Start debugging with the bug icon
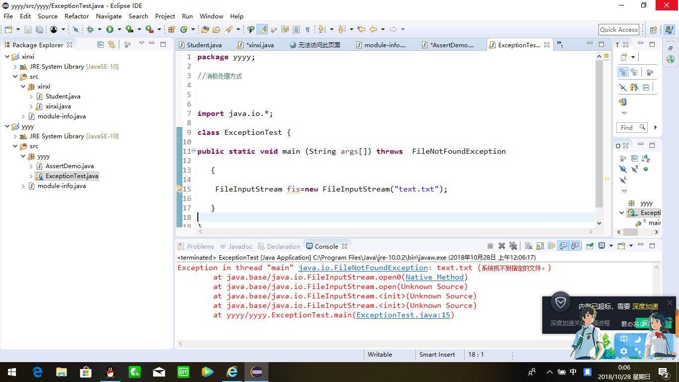 (x=90, y=30)
